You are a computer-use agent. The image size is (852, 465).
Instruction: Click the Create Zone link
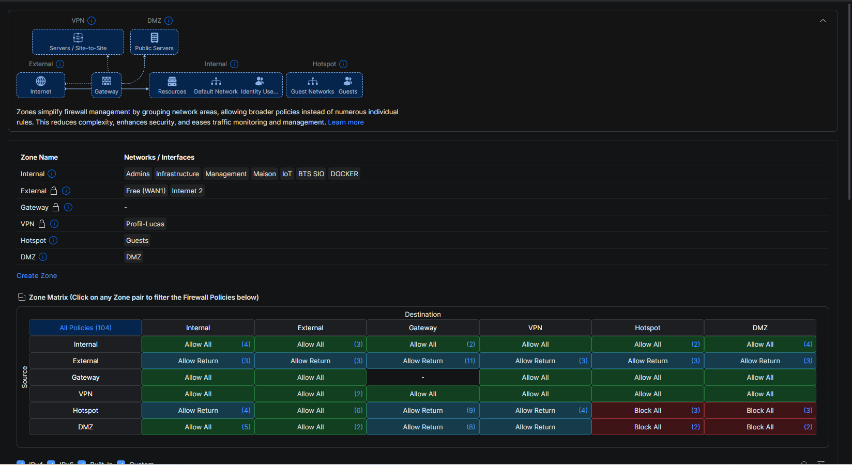coord(37,276)
